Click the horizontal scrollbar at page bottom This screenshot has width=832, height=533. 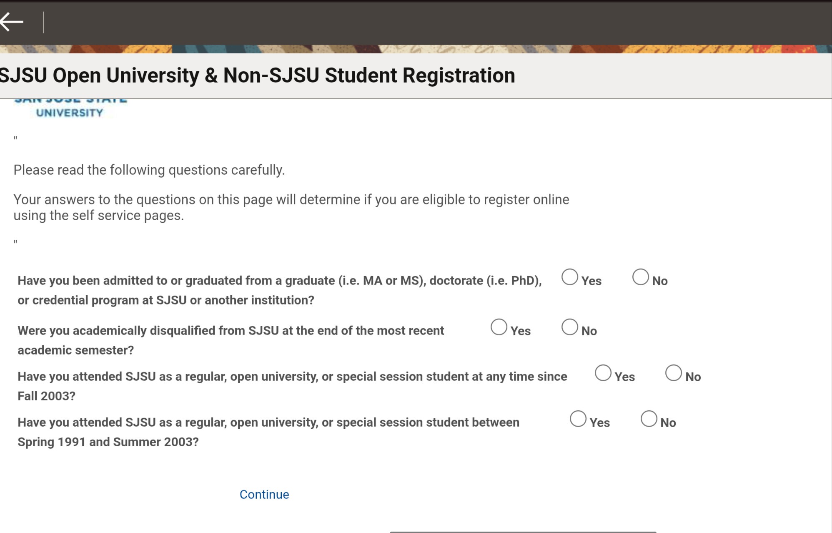click(x=523, y=531)
